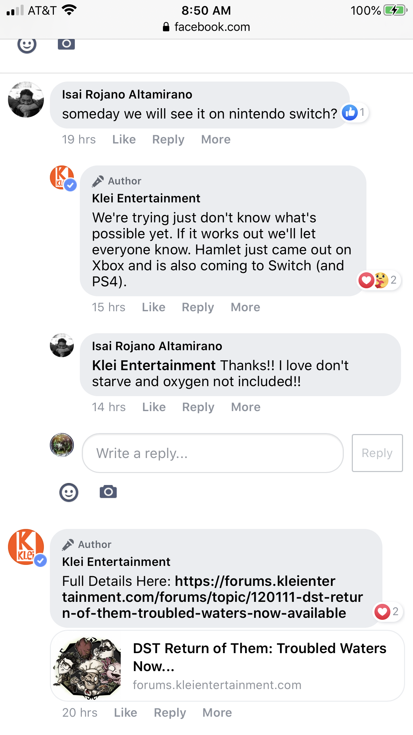Image resolution: width=413 pixels, height=735 pixels.
Task: Tap the Klei avatar beside the Hamlet reply
Action: coord(62,178)
